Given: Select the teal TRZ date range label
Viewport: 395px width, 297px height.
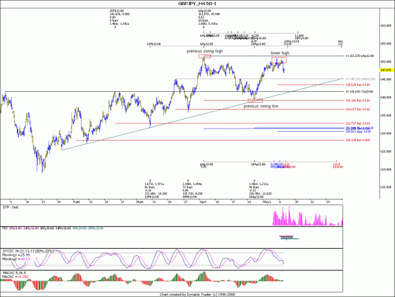Looking at the screenshot, I should click(x=88, y=228).
